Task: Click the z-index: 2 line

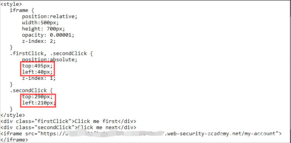Action: point(39,41)
